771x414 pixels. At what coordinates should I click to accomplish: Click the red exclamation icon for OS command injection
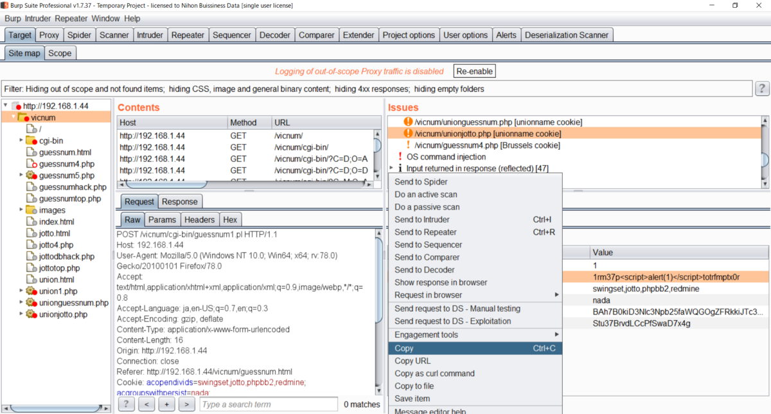(400, 156)
